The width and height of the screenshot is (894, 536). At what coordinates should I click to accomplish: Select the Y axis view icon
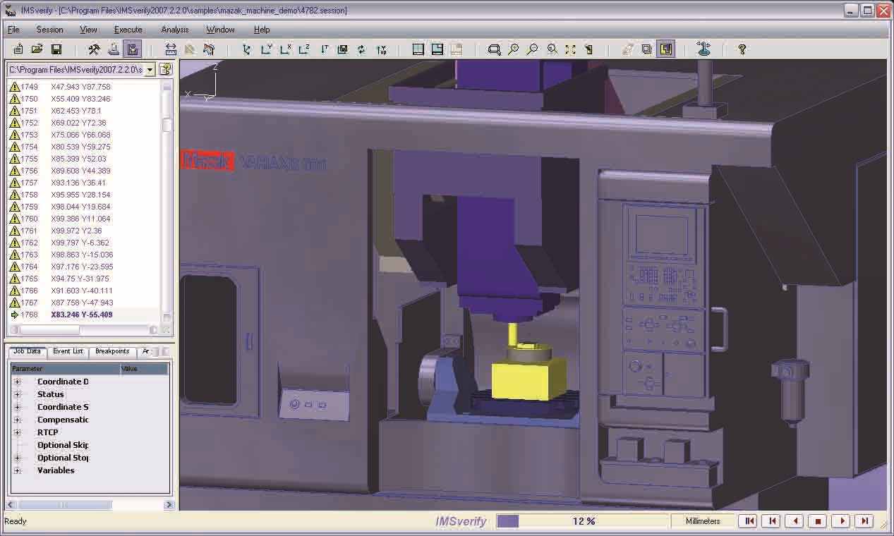pyautogui.click(x=266, y=49)
